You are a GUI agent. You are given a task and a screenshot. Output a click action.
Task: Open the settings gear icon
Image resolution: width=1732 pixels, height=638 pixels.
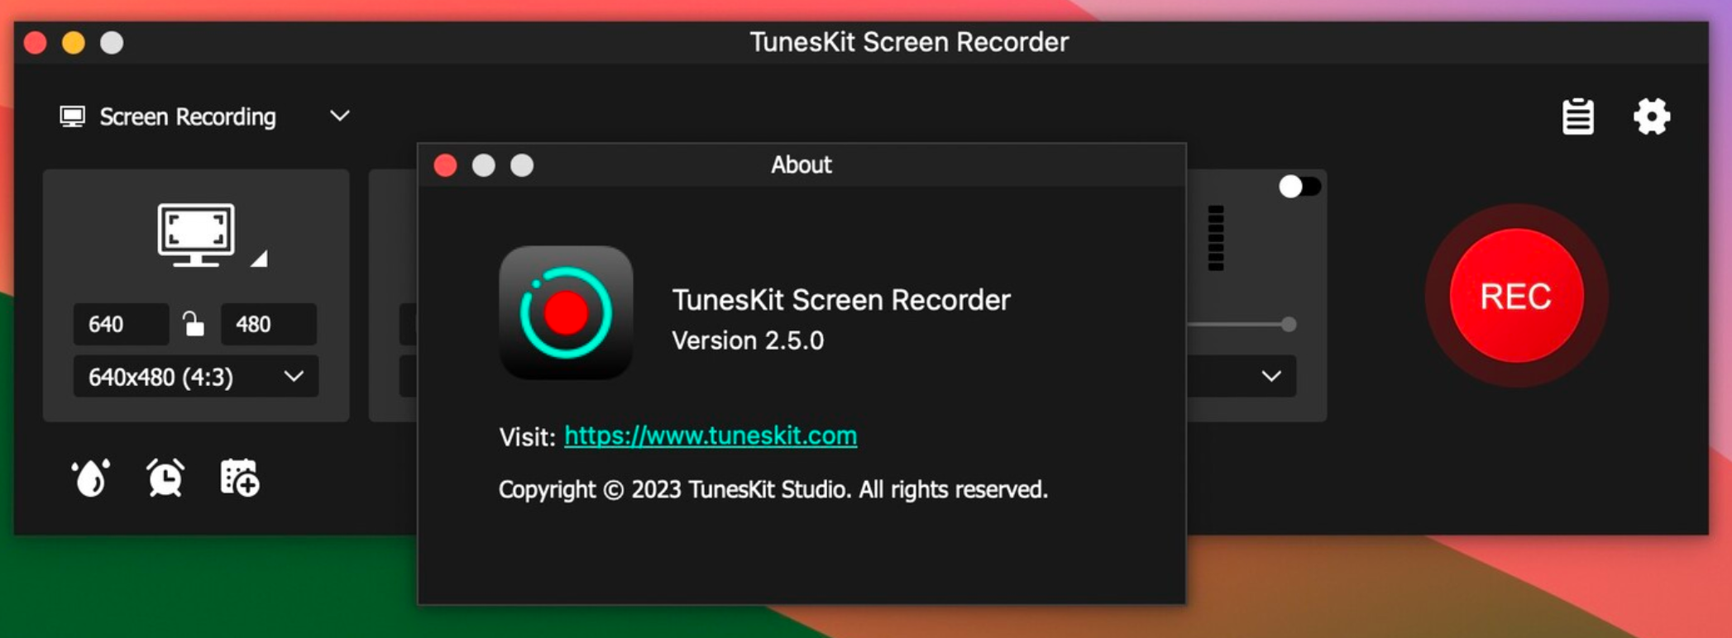(x=1651, y=117)
